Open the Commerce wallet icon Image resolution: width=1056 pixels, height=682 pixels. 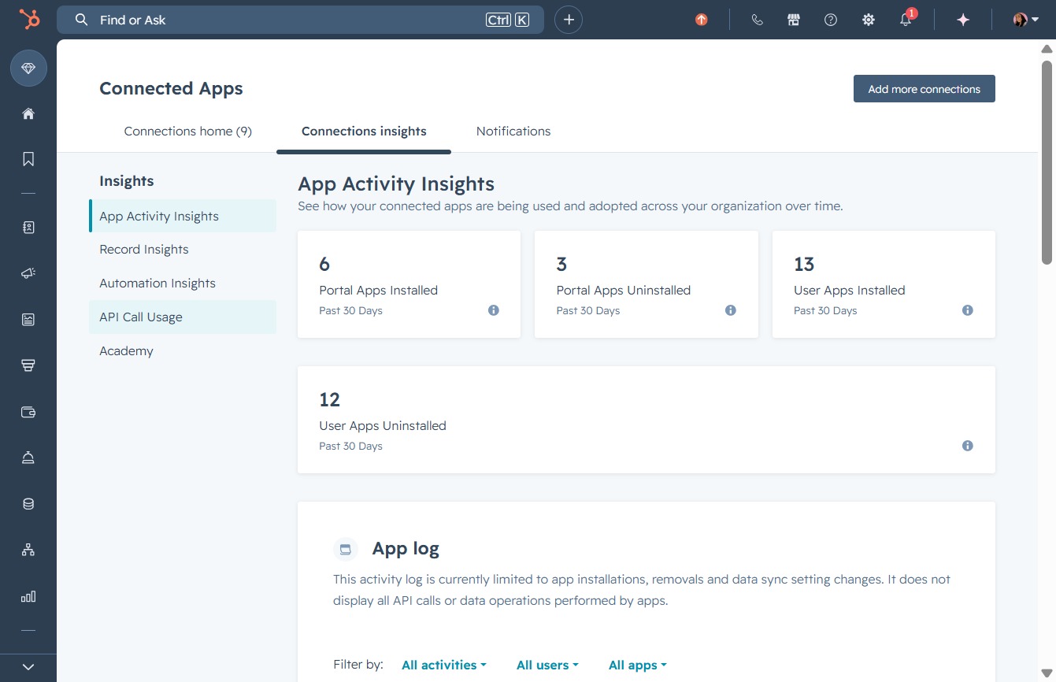point(28,411)
